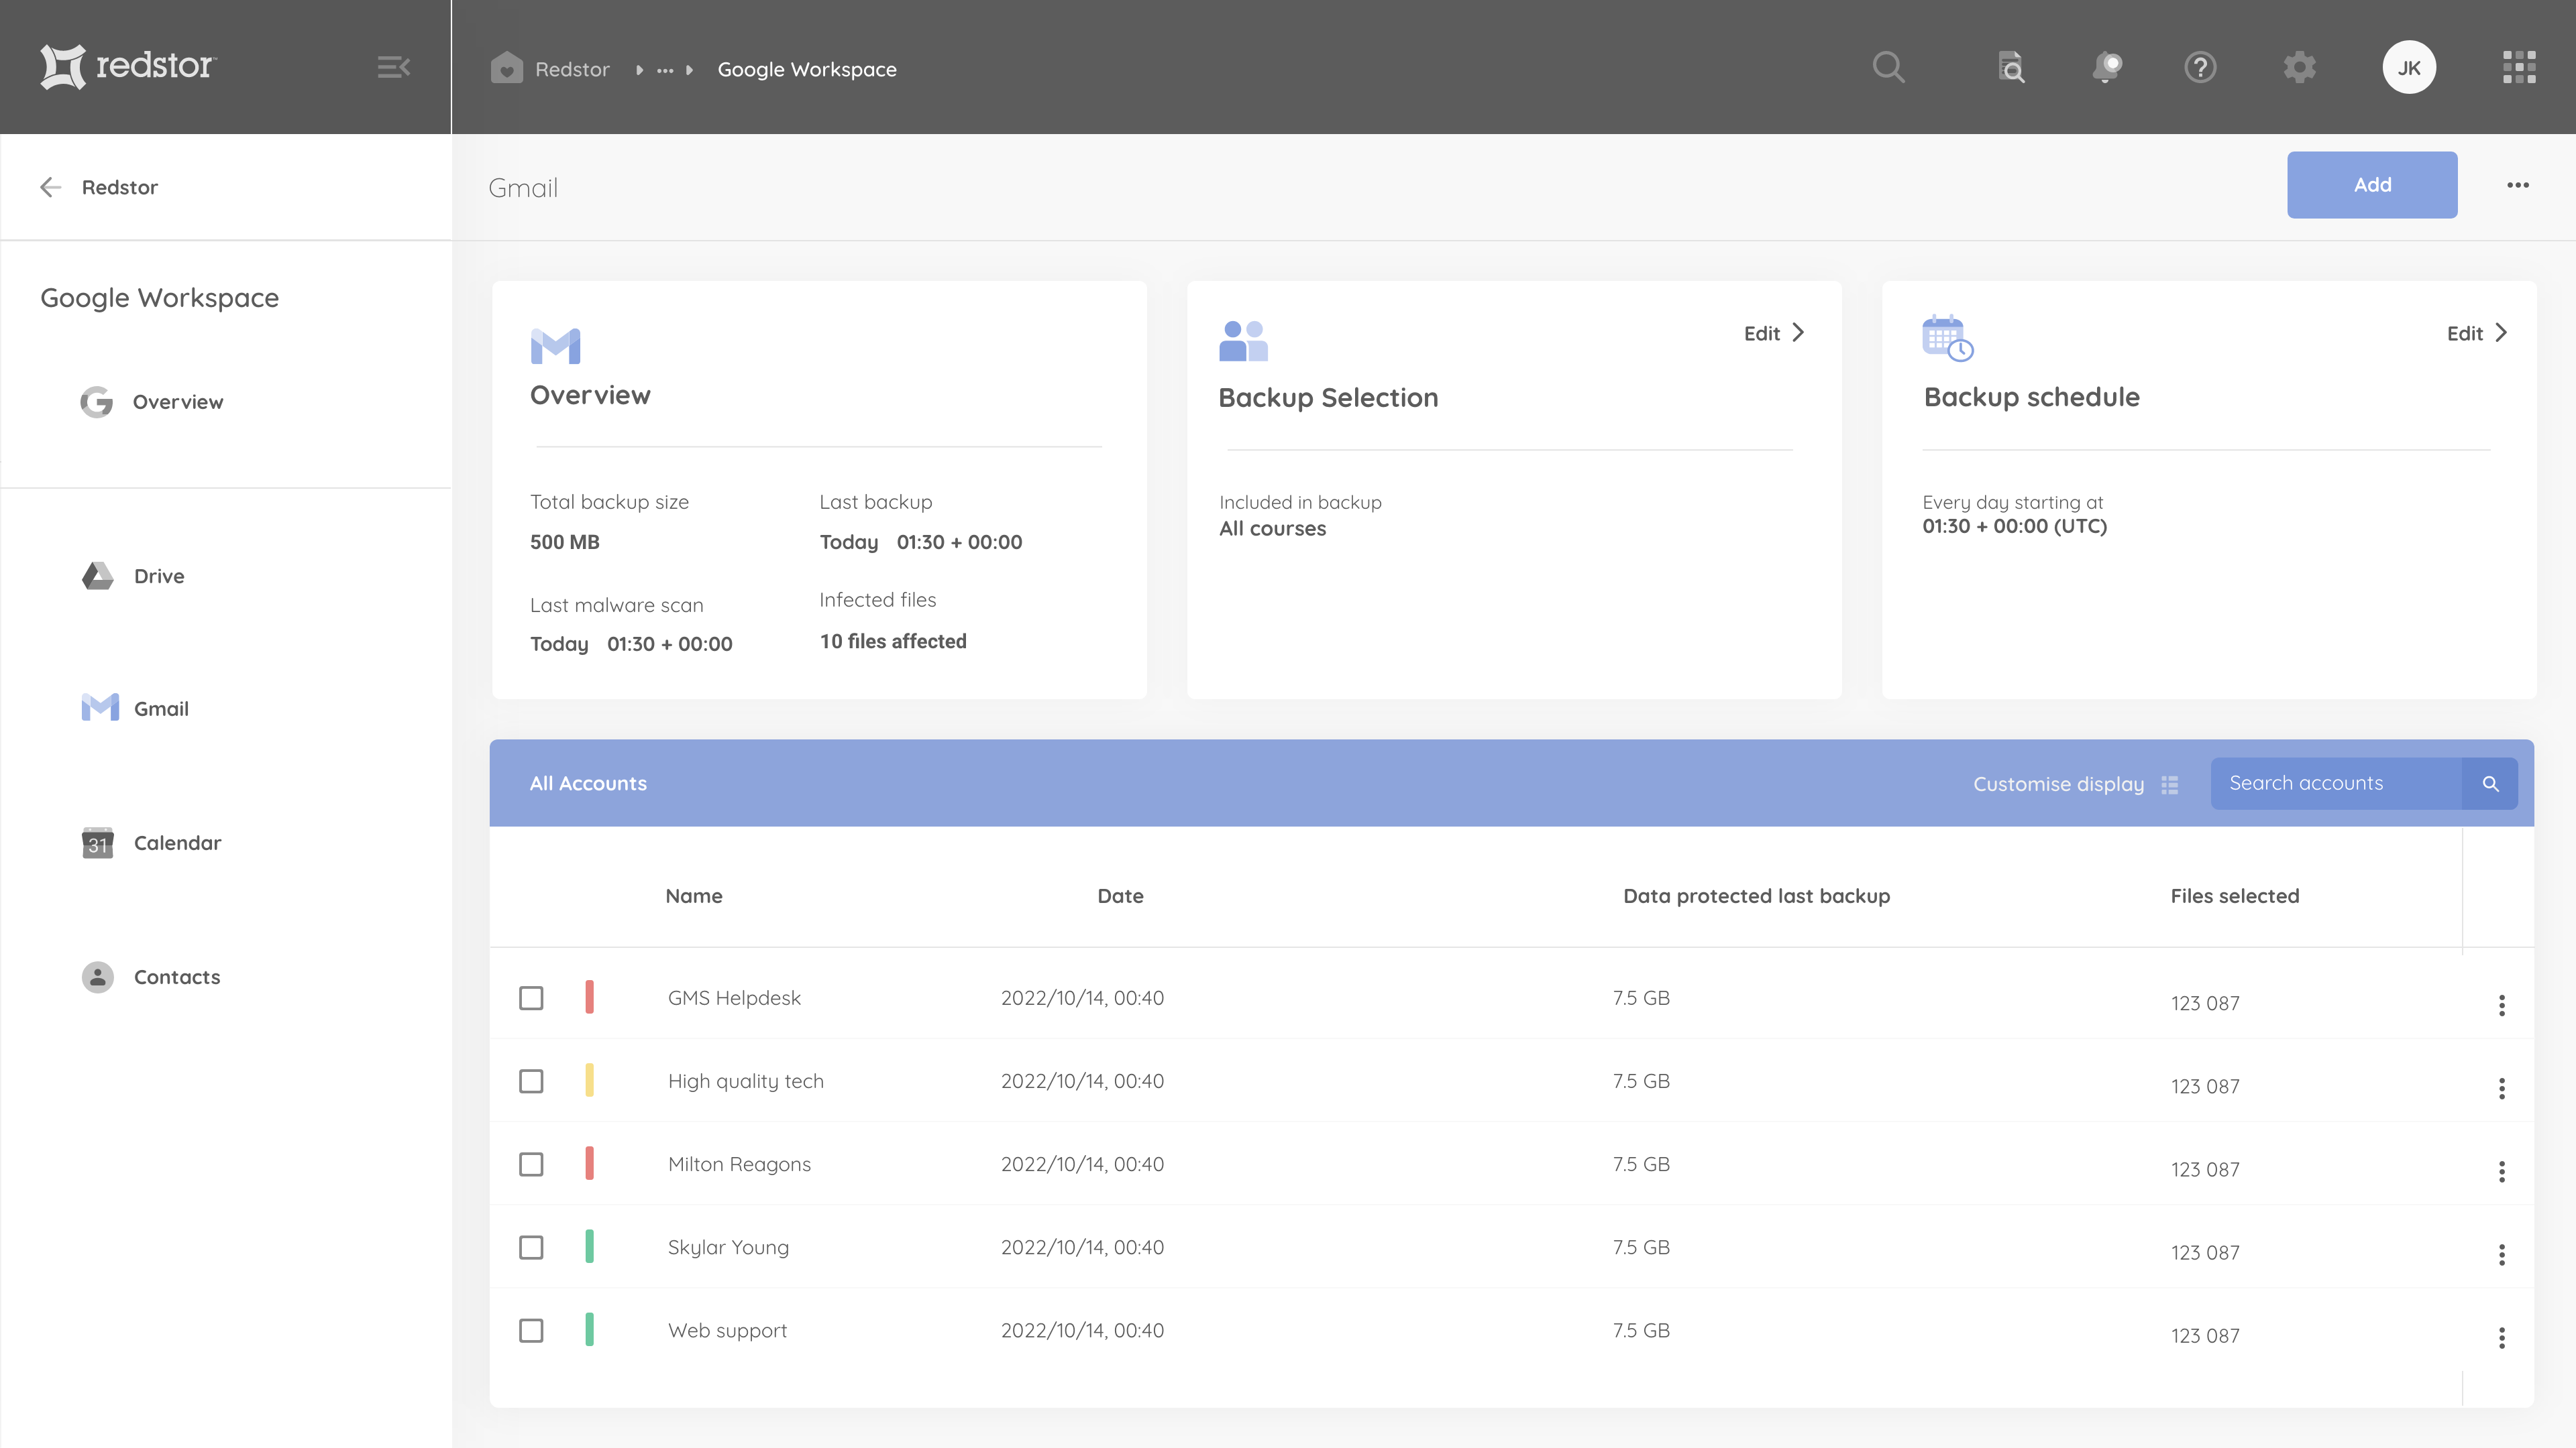Click '10 files affected' text
2576x1448 pixels.
point(893,642)
